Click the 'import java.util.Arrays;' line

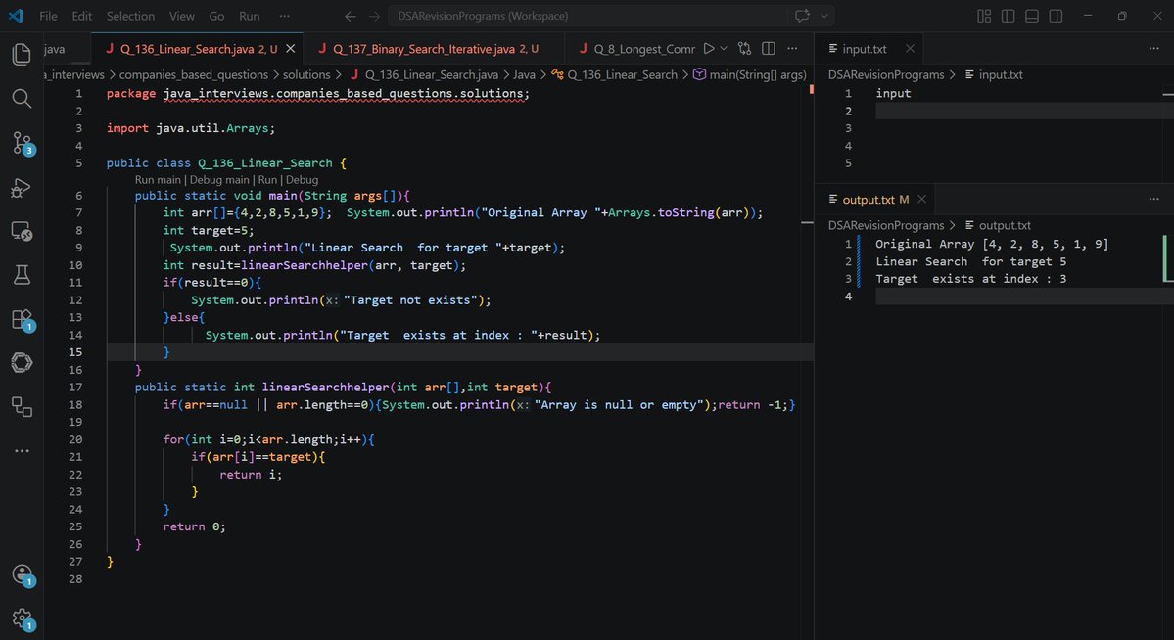(191, 128)
